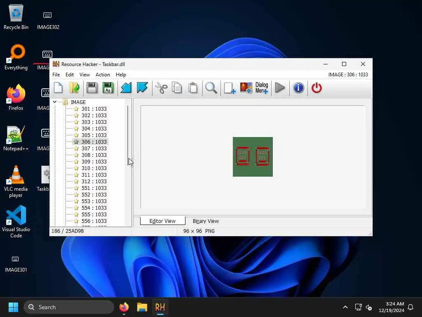This screenshot has width=422, height=317.
Task: Select resource 551 : 1033
Action: pyautogui.click(x=94, y=188)
